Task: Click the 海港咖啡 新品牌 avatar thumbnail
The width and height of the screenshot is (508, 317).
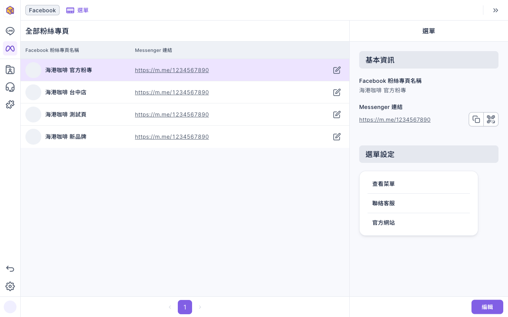Action: 33,137
